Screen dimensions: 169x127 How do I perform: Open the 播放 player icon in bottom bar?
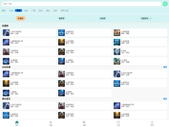84,122
